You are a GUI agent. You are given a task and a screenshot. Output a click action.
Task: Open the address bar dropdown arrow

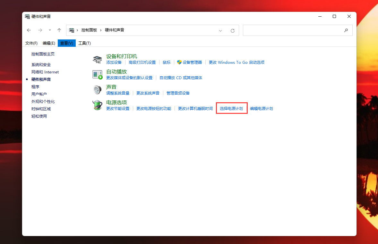220,30
